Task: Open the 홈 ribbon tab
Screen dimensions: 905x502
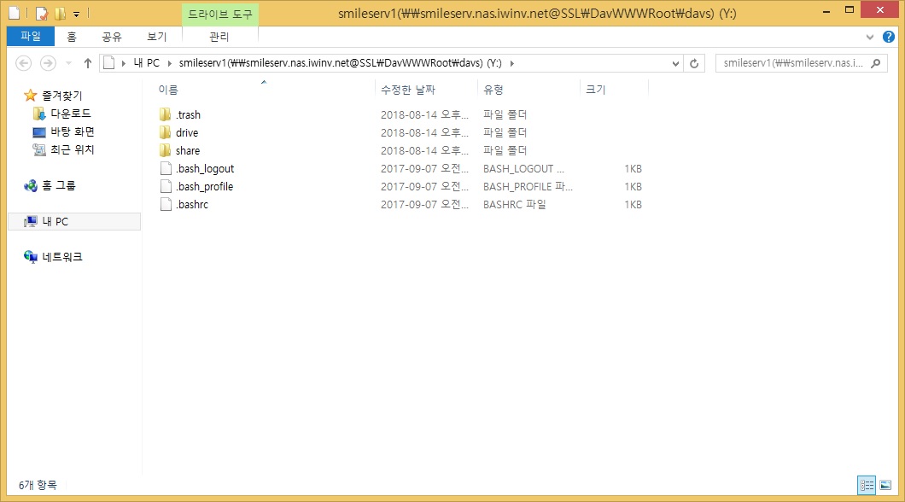Action: click(x=72, y=37)
